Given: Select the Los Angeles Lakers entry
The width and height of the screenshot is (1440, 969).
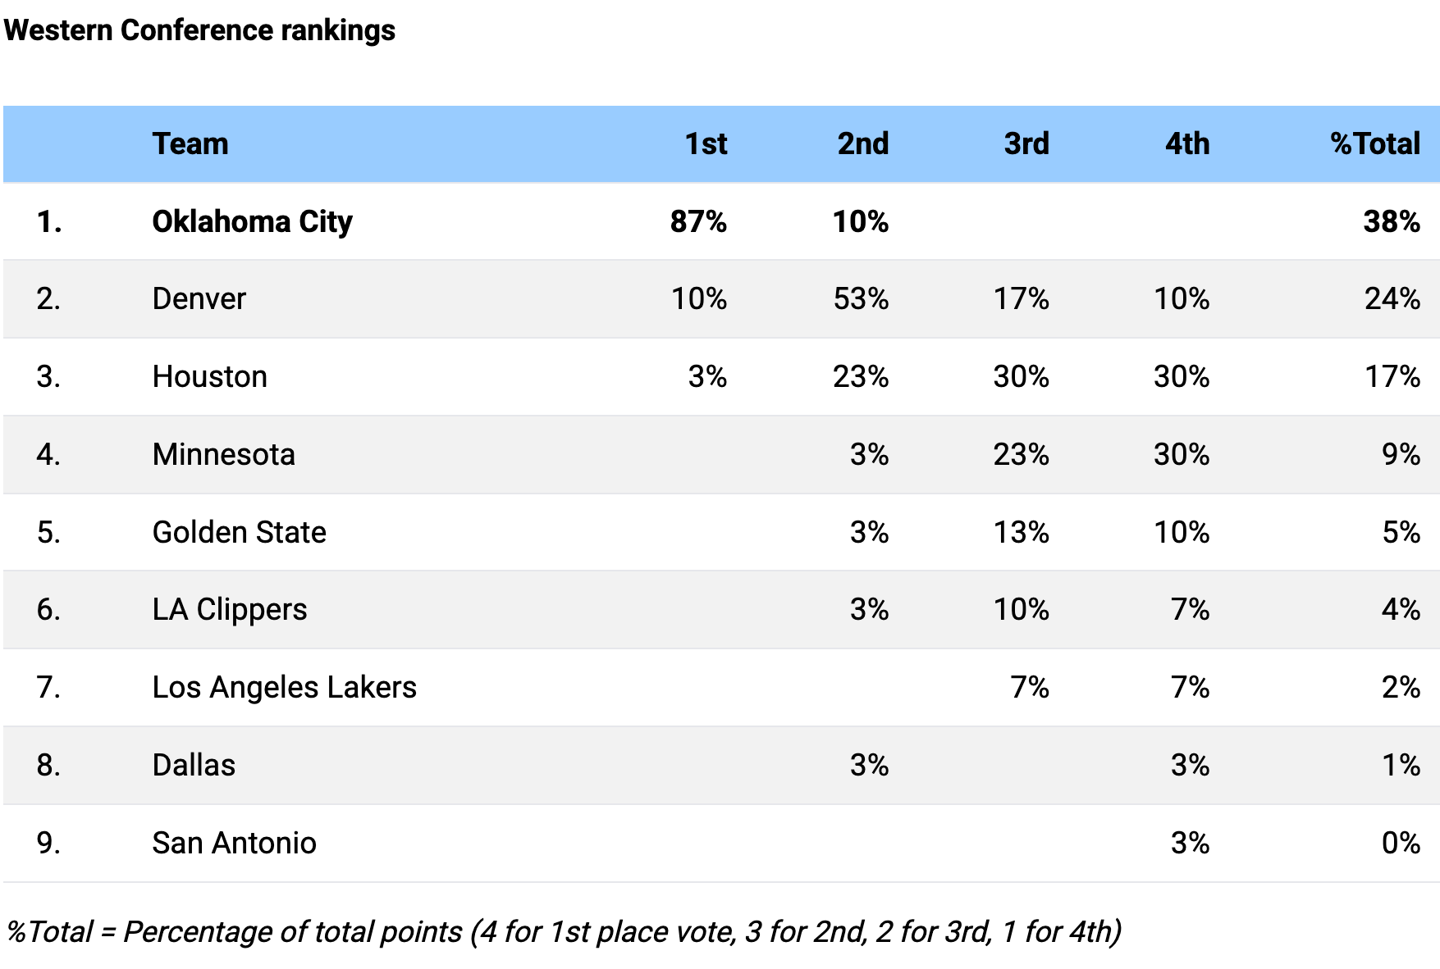Looking at the screenshot, I should click(x=284, y=687).
